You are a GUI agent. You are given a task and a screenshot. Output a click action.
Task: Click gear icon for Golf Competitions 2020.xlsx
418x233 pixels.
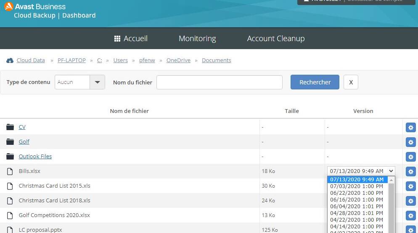(x=410, y=215)
